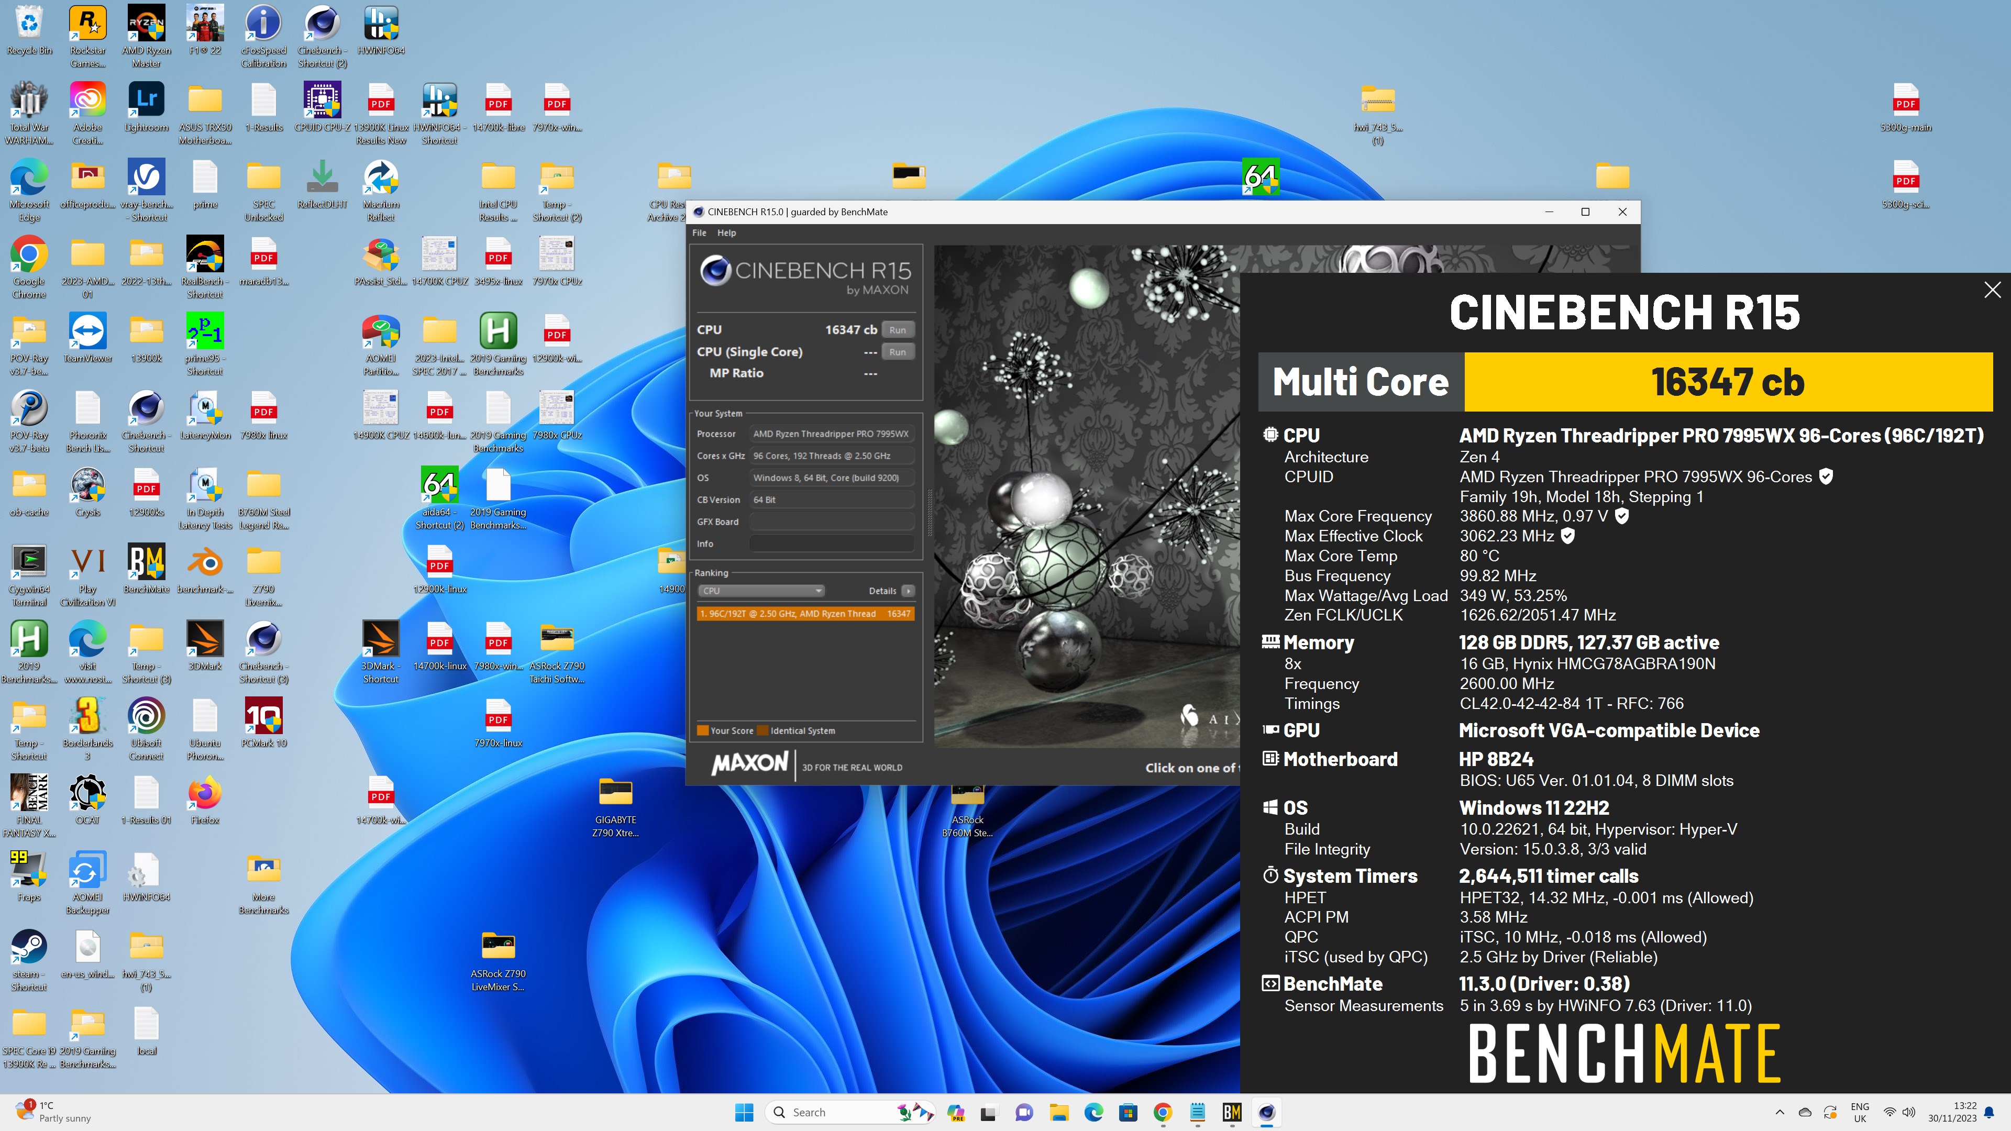Viewport: 2011px width, 1131px height.
Task: Open the BenchMate taskbar icon
Action: (x=1232, y=1112)
